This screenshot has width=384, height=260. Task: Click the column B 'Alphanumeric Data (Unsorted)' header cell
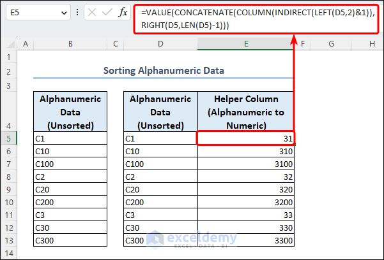70,112
